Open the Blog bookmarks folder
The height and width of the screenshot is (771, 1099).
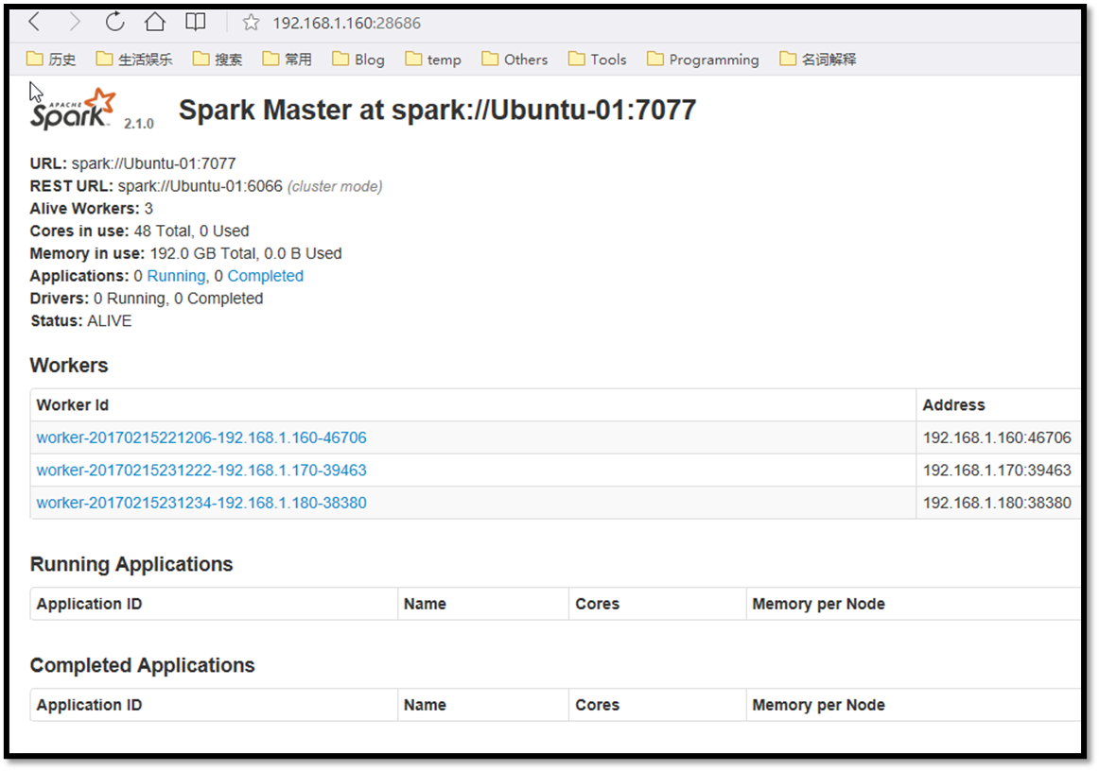coord(358,60)
